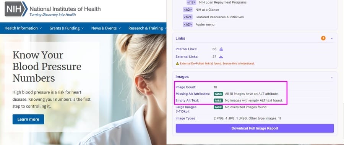Select Featured Resources & Initiatives heading
This screenshot has height=145, width=344.
219,17
